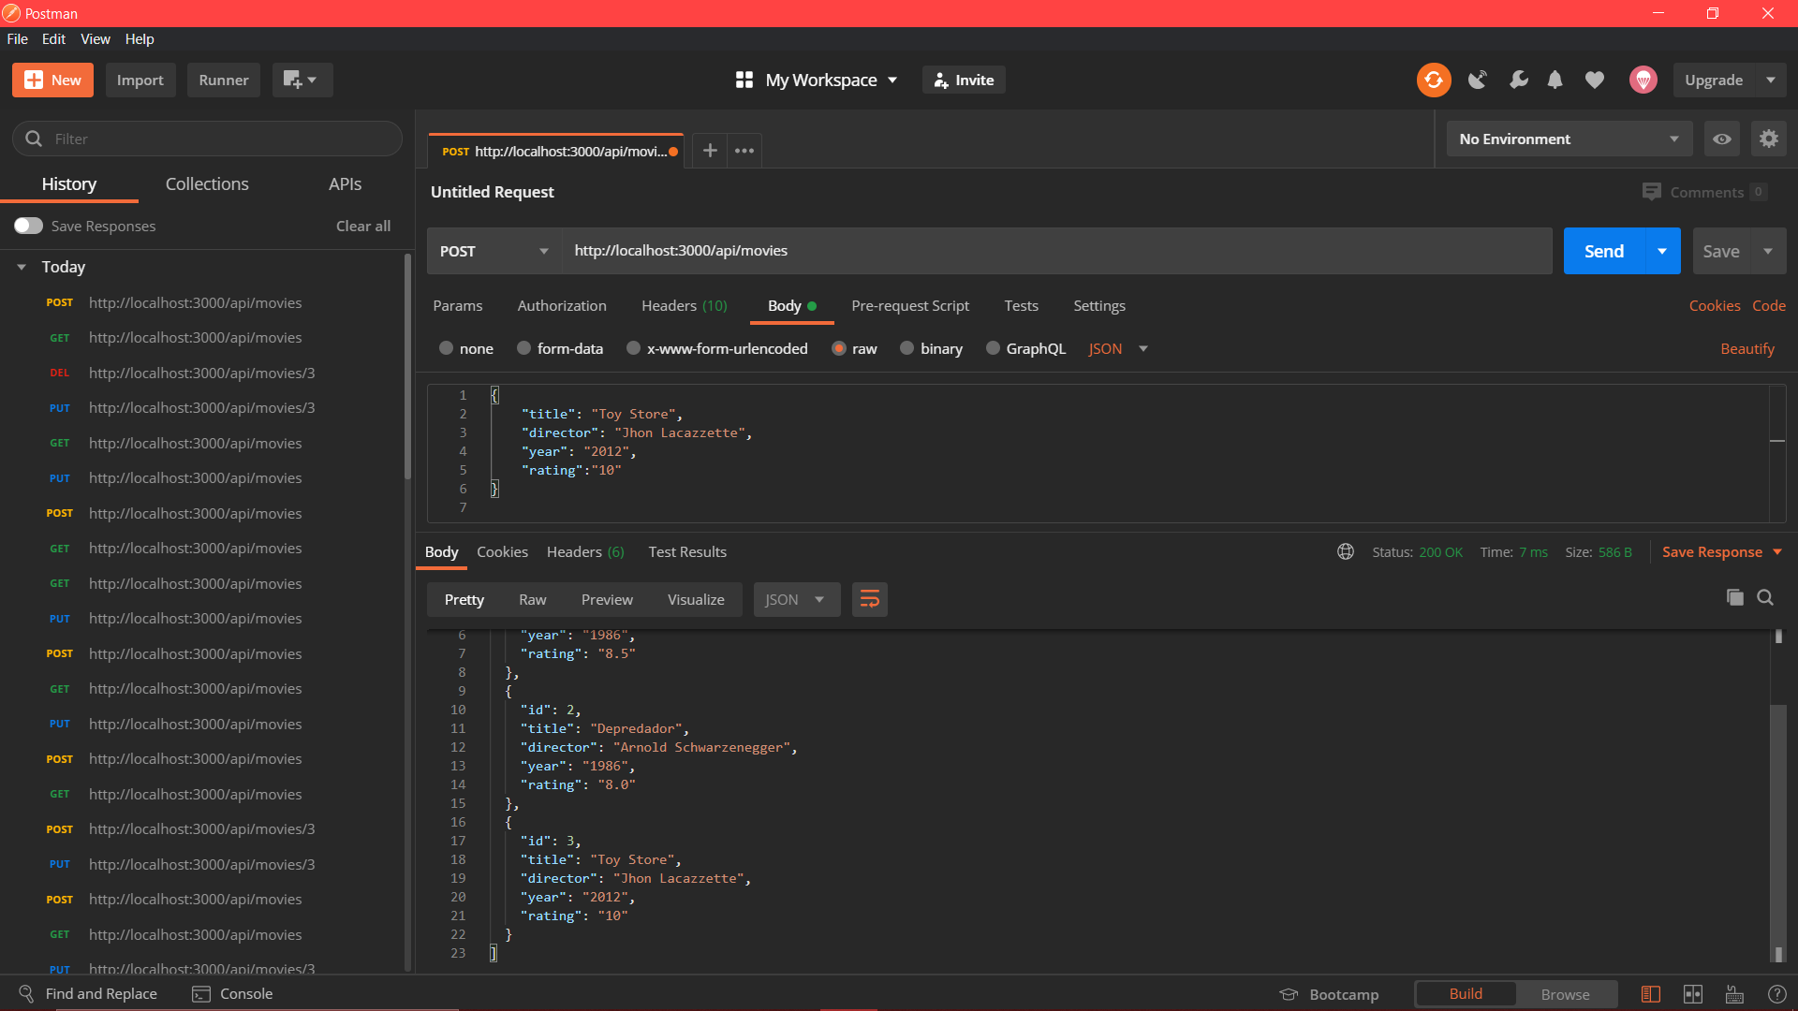Open the capture requests satellite icon

pos(1477,81)
